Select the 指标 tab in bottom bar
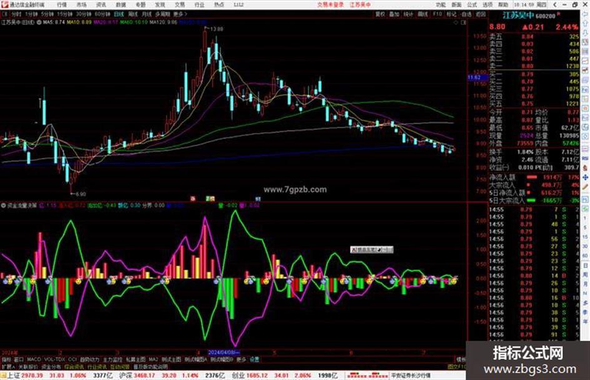This screenshot has width=590, height=380. (x=6, y=359)
